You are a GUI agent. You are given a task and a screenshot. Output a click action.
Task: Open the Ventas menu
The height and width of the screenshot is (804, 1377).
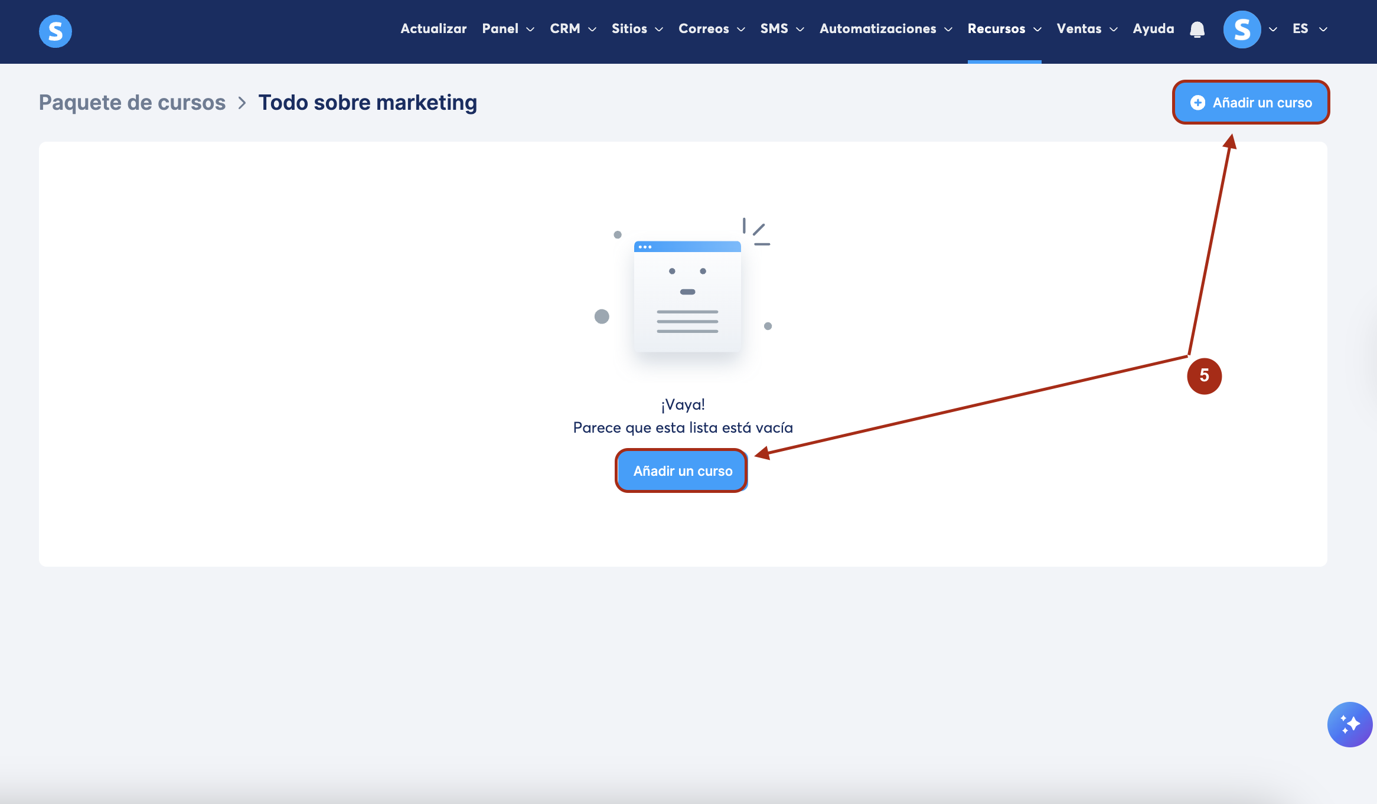point(1086,29)
